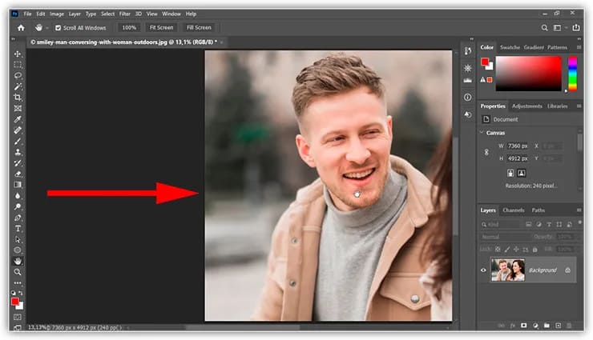The width and height of the screenshot is (593, 340).
Task: Select the Eraser tool
Action: (18, 174)
